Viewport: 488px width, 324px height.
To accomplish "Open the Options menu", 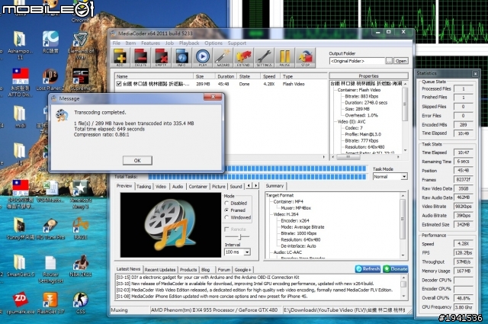I will [213, 43].
